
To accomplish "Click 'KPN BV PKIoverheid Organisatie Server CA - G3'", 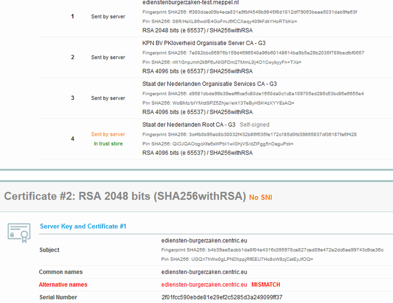I will (x=204, y=43).
